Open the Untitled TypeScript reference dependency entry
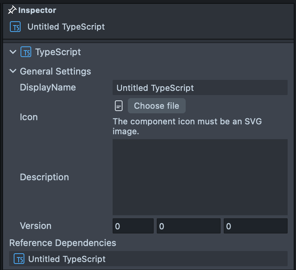296x270 pixels. (67, 259)
